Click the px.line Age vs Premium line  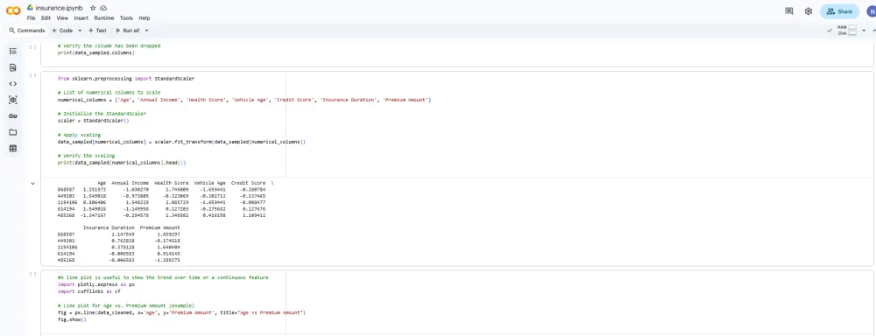[x=181, y=312]
